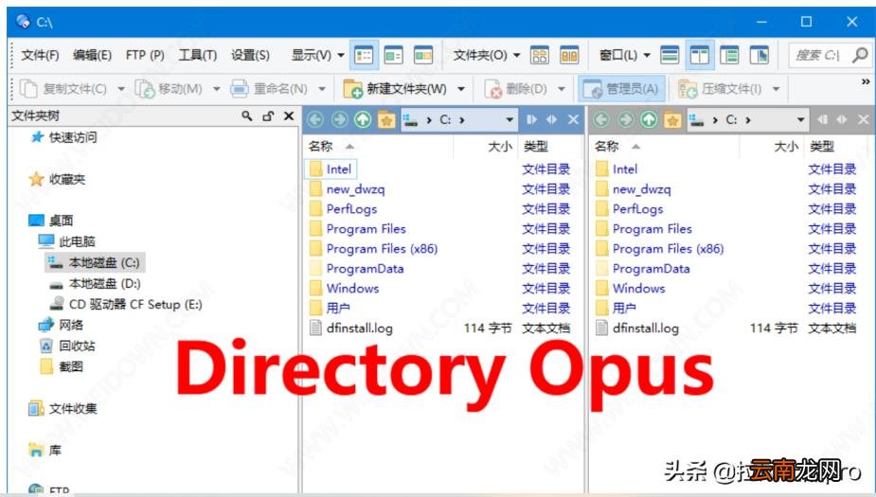This screenshot has height=497, width=876.
Task: Open the right pane path dropdown arrow
Action: (800, 119)
